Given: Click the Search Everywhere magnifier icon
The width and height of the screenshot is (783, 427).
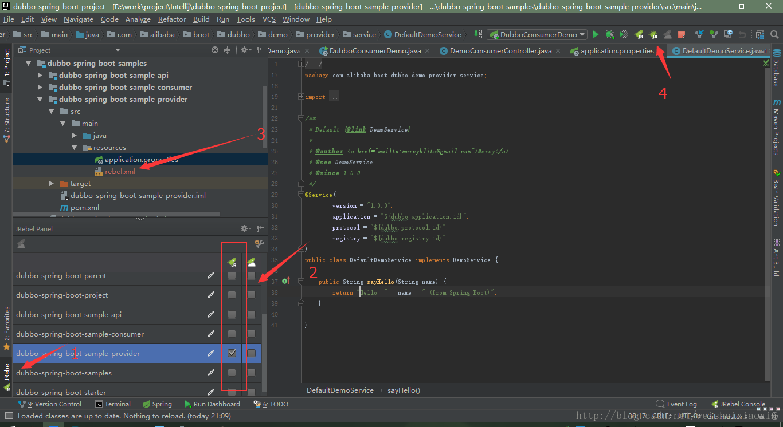Looking at the screenshot, I should pyautogui.click(x=775, y=34).
